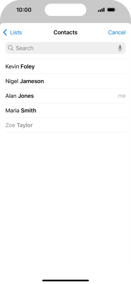Tap the 10:00 clock in status bar
Image resolution: width=131 pixels, height=284 pixels.
click(24, 10)
